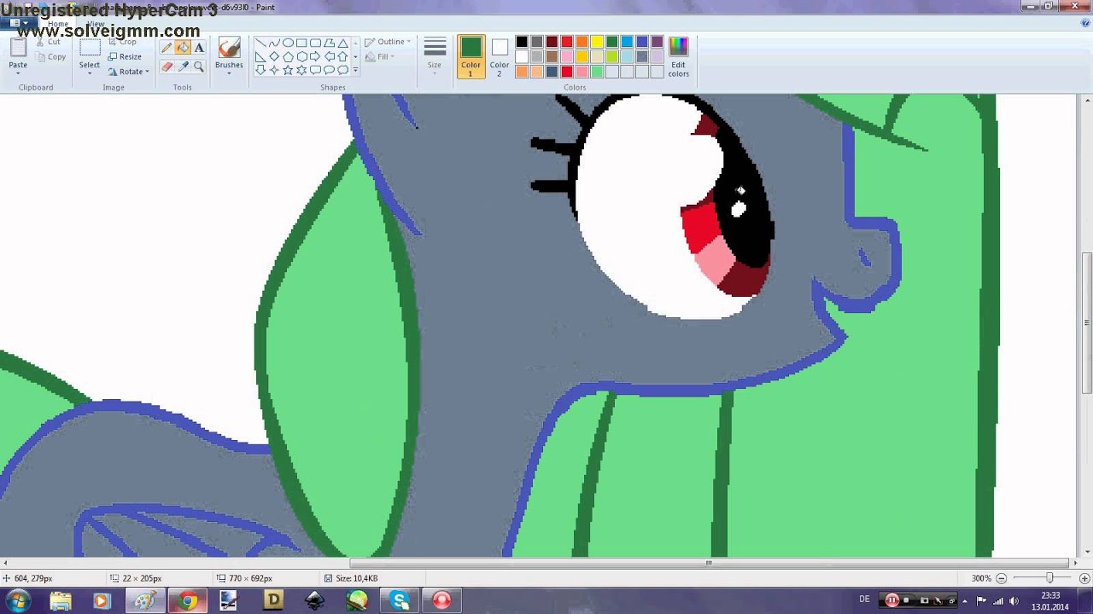Click the Paste clipboard icon

click(18, 48)
